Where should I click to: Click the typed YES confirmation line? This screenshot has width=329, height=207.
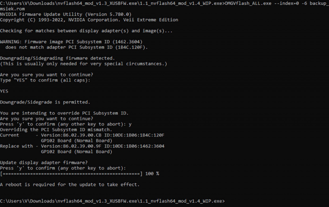4,91
